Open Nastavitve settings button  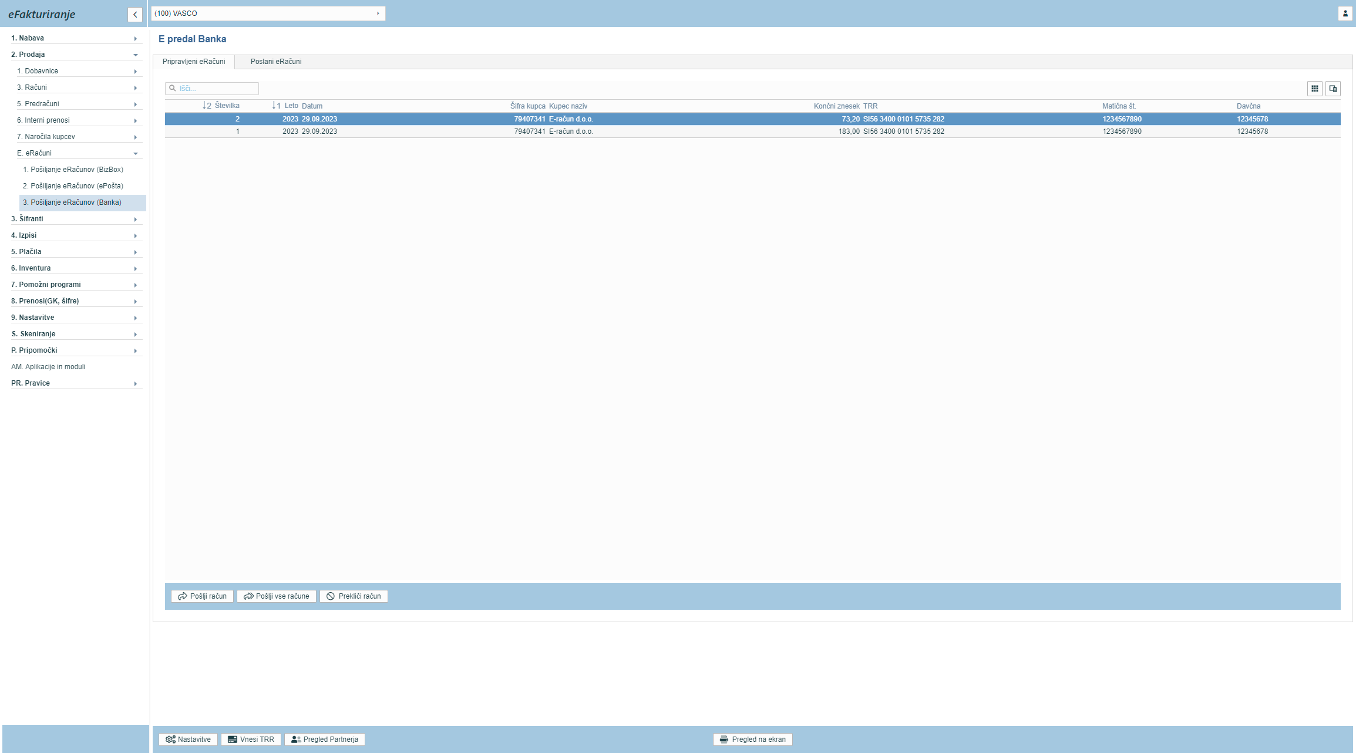[x=188, y=740]
